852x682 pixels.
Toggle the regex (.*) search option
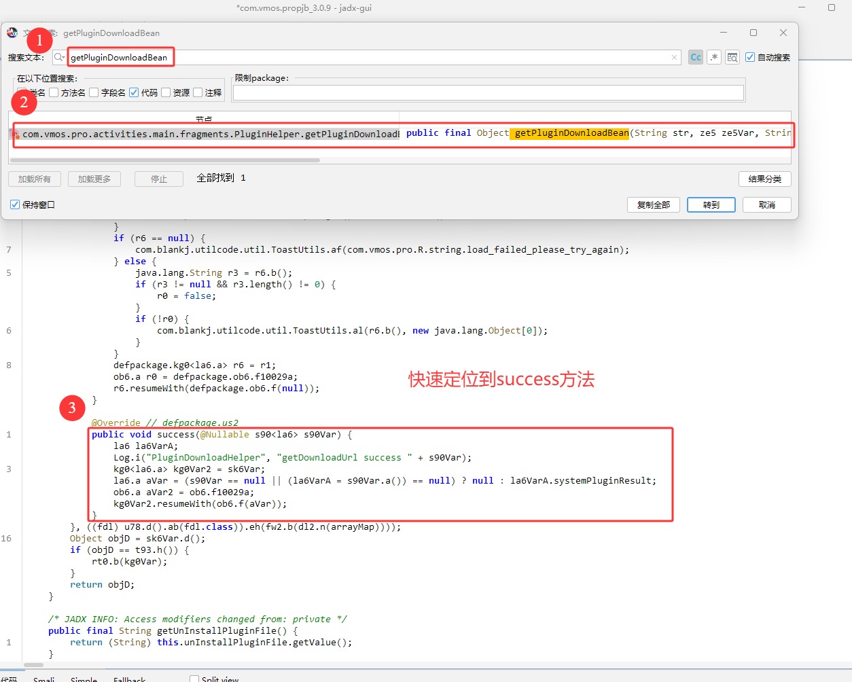(x=714, y=57)
